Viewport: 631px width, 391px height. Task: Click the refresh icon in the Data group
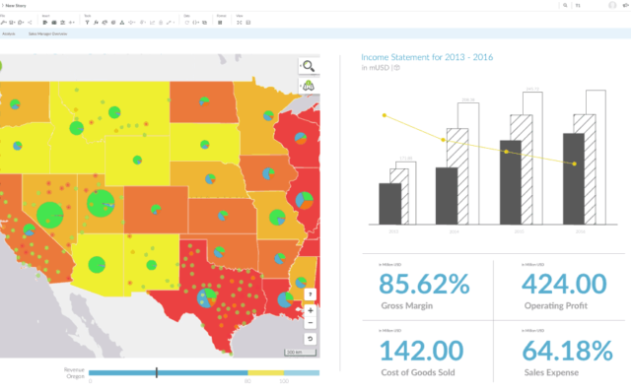click(x=187, y=23)
